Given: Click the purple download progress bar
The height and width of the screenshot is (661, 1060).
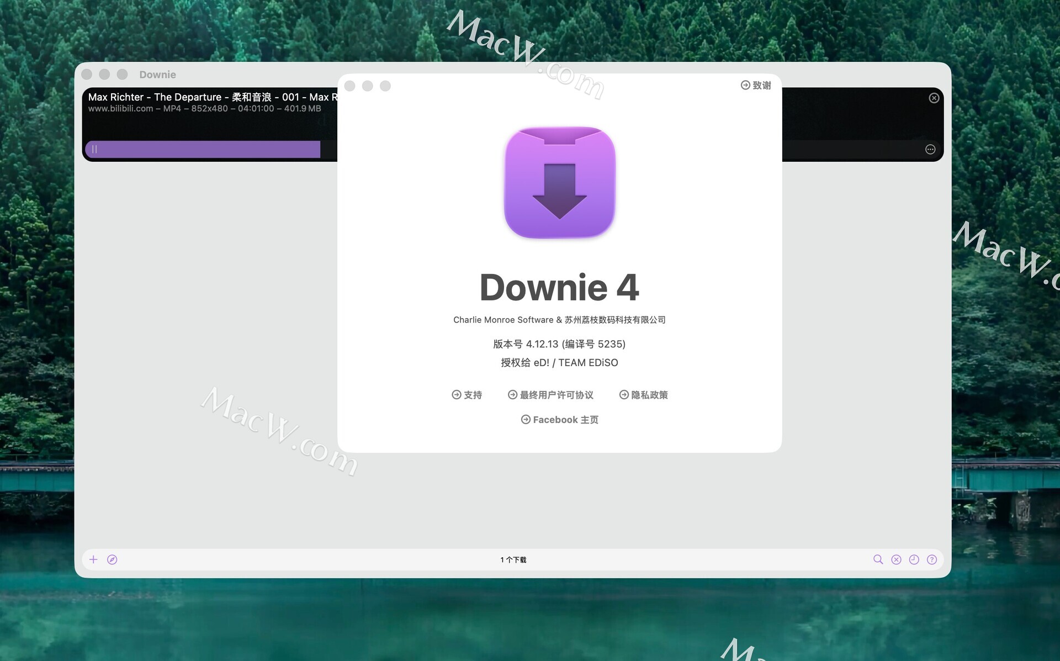Looking at the screenshot, I should [x=203, y=149].
